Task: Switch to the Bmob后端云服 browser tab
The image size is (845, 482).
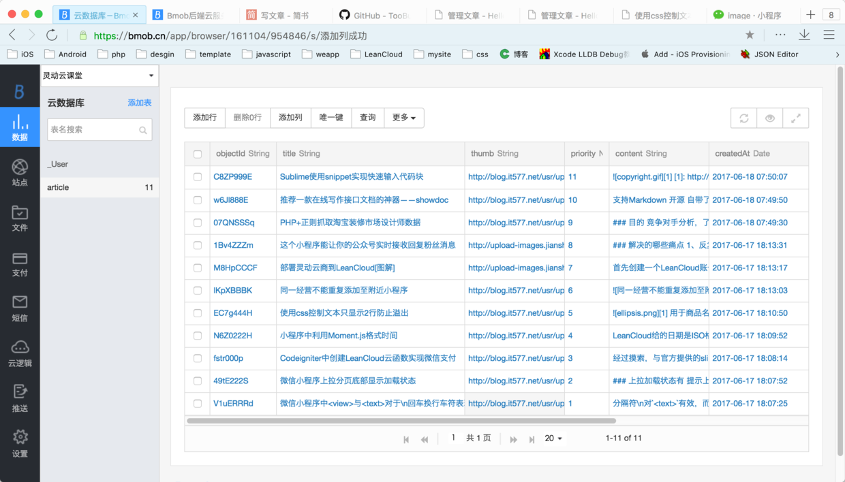Action: click(x=193, y=15)
